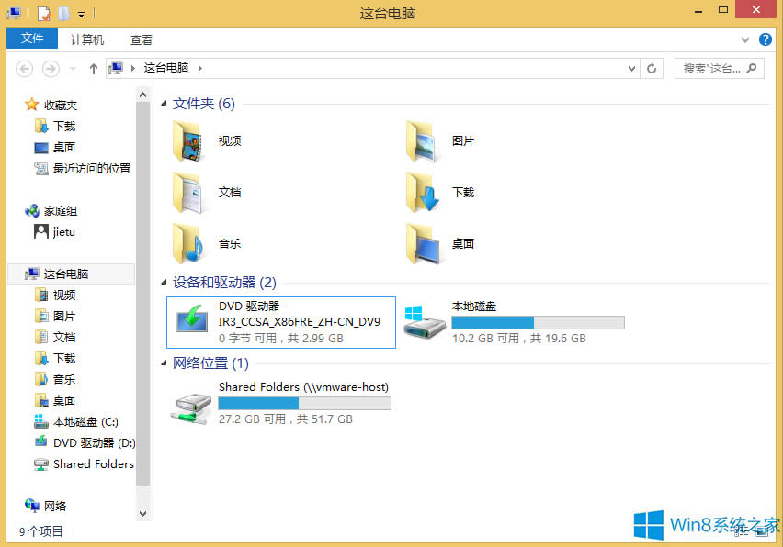Viewport: 783px width, 547px height.
Task: Click 最近访问的位置 in the favorites list
Action: click(84, 169)
